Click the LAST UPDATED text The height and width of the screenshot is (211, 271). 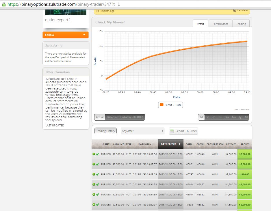point(55,125)
